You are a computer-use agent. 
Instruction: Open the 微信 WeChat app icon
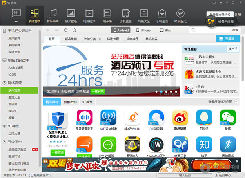[x=228, y=117]
